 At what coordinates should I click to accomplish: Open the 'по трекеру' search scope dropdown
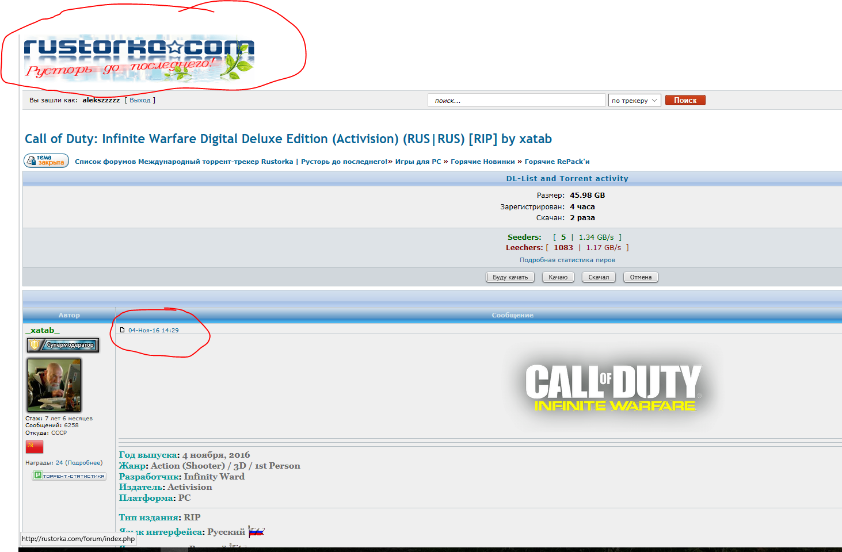pyautogui.click(x=634, y=101)
